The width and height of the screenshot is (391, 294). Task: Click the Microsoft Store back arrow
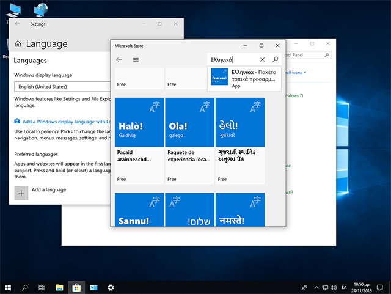pyautogui.click(x=119, y=60)
